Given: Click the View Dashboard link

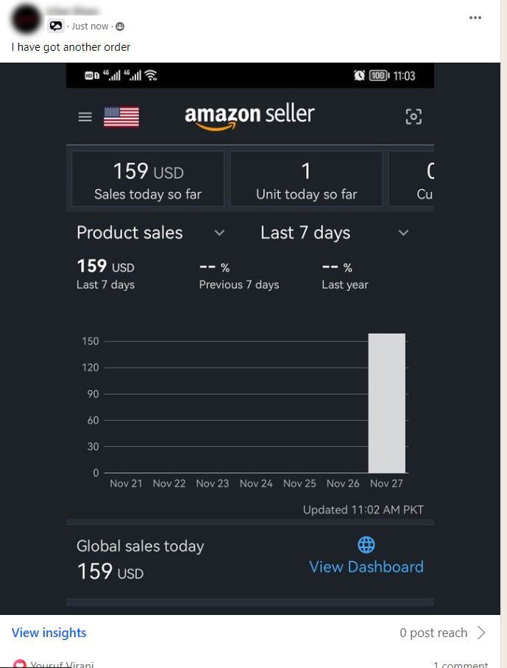Looking at the screenshot, I should pos(366,566).
